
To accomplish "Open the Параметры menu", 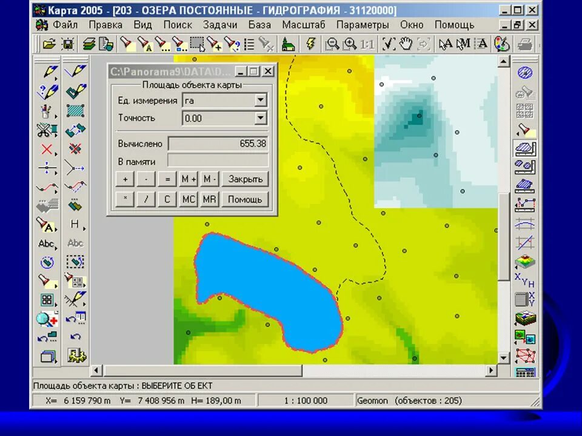I will point(363,25).
